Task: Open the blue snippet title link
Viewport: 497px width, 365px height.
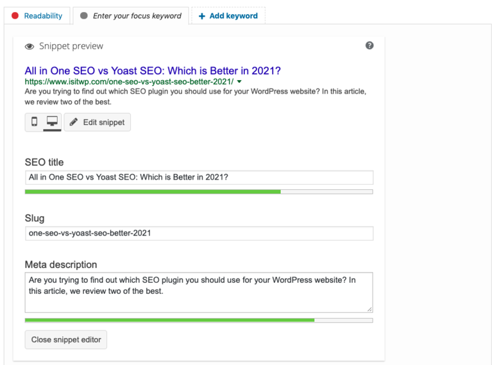Action: point(153,71)
